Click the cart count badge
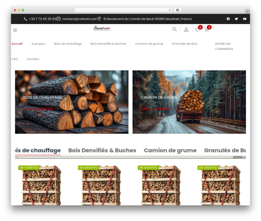This screenshot has height=221, width=261. 209,27
